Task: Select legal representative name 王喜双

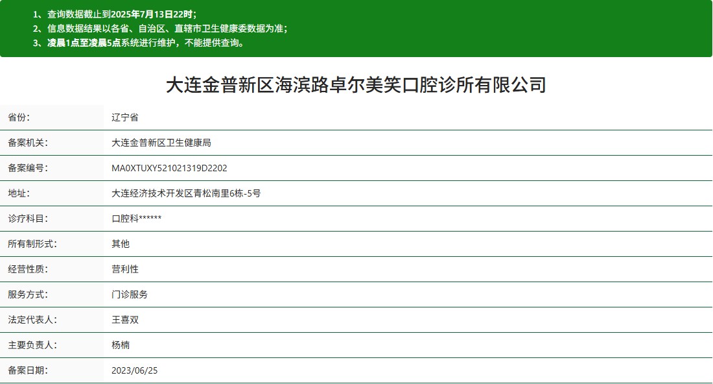Action: click(125, 320)
